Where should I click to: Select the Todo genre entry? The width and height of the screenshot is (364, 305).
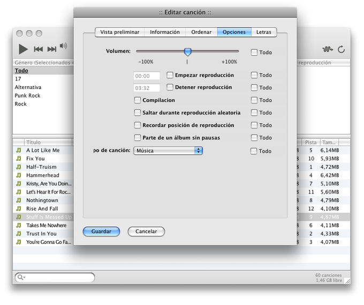pos(43,70)
